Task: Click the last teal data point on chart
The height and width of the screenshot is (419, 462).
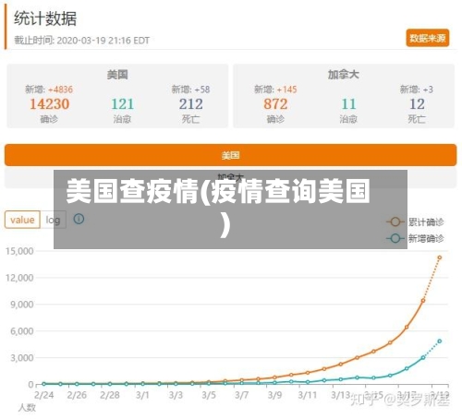Action: [x=440, y=341]
